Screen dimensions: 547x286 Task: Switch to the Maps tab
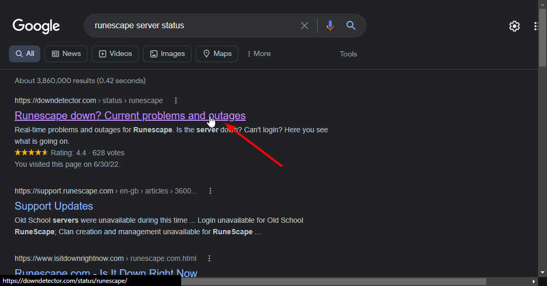tap(217, 54)
